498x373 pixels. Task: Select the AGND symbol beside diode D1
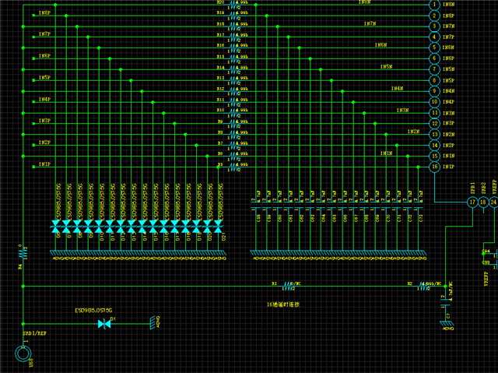coord(155,323)
